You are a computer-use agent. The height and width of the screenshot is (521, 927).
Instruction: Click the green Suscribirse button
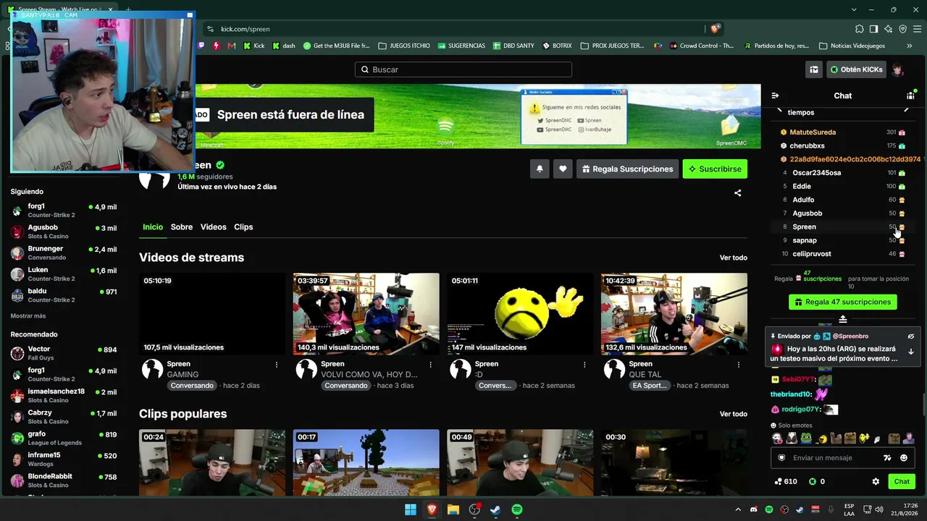pos(715,169)
